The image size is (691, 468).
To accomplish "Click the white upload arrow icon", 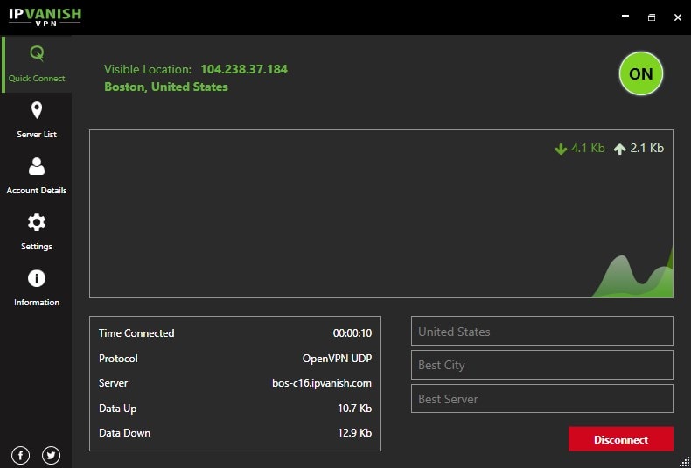I will coord(619,149).
